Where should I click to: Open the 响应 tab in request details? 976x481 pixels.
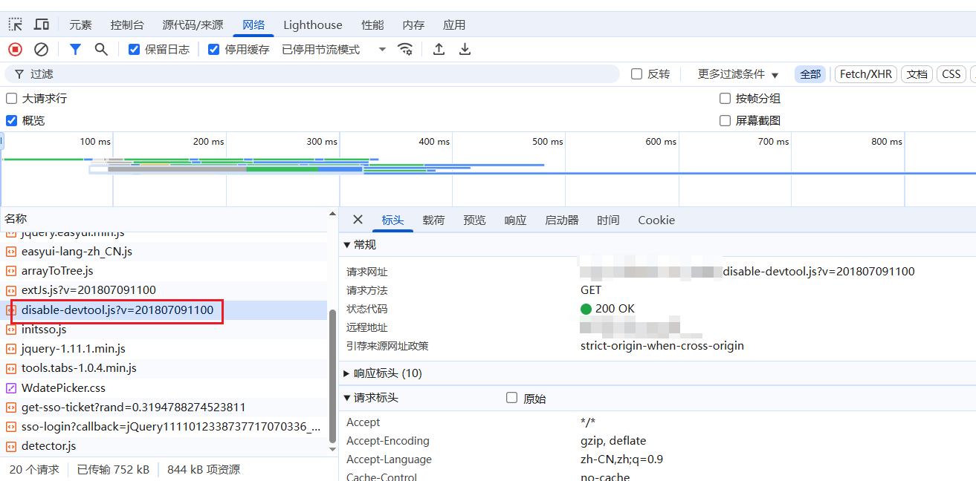(x=515, y=220)
